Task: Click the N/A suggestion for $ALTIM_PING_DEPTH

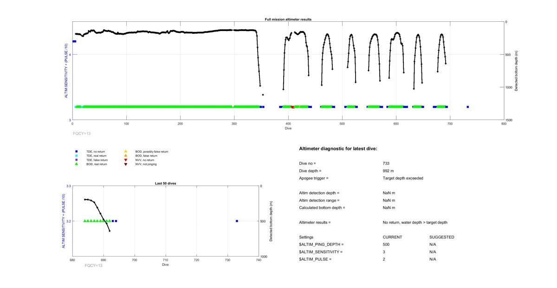Action: point(433,244)
